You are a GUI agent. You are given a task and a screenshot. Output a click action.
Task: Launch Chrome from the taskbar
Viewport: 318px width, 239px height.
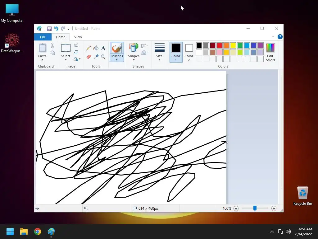point(38,231)
